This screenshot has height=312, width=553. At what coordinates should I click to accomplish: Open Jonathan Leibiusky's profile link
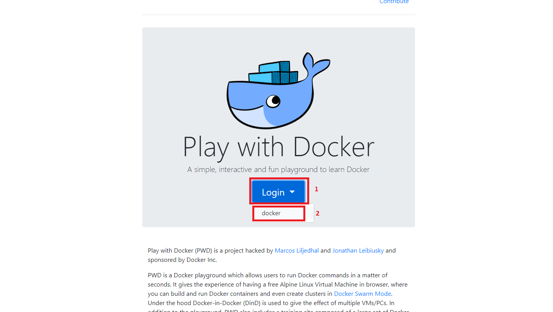(358, 250)
